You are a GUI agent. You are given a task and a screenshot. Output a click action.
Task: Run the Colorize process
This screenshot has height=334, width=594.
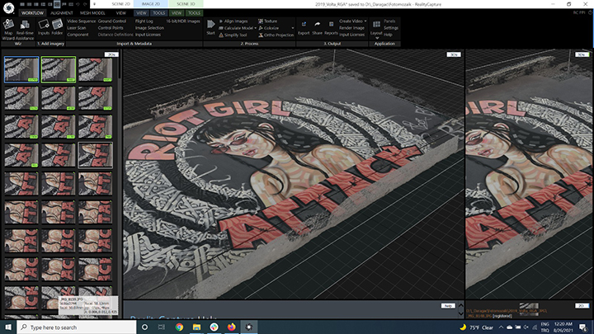269,28
